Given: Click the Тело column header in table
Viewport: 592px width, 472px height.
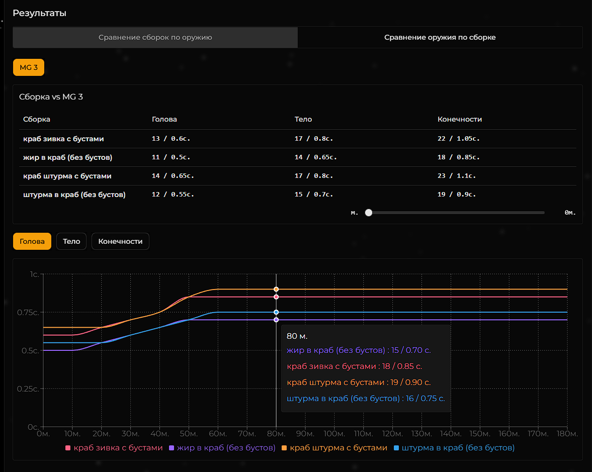Looking at the screenshot, I should click(x=303, y=120).
